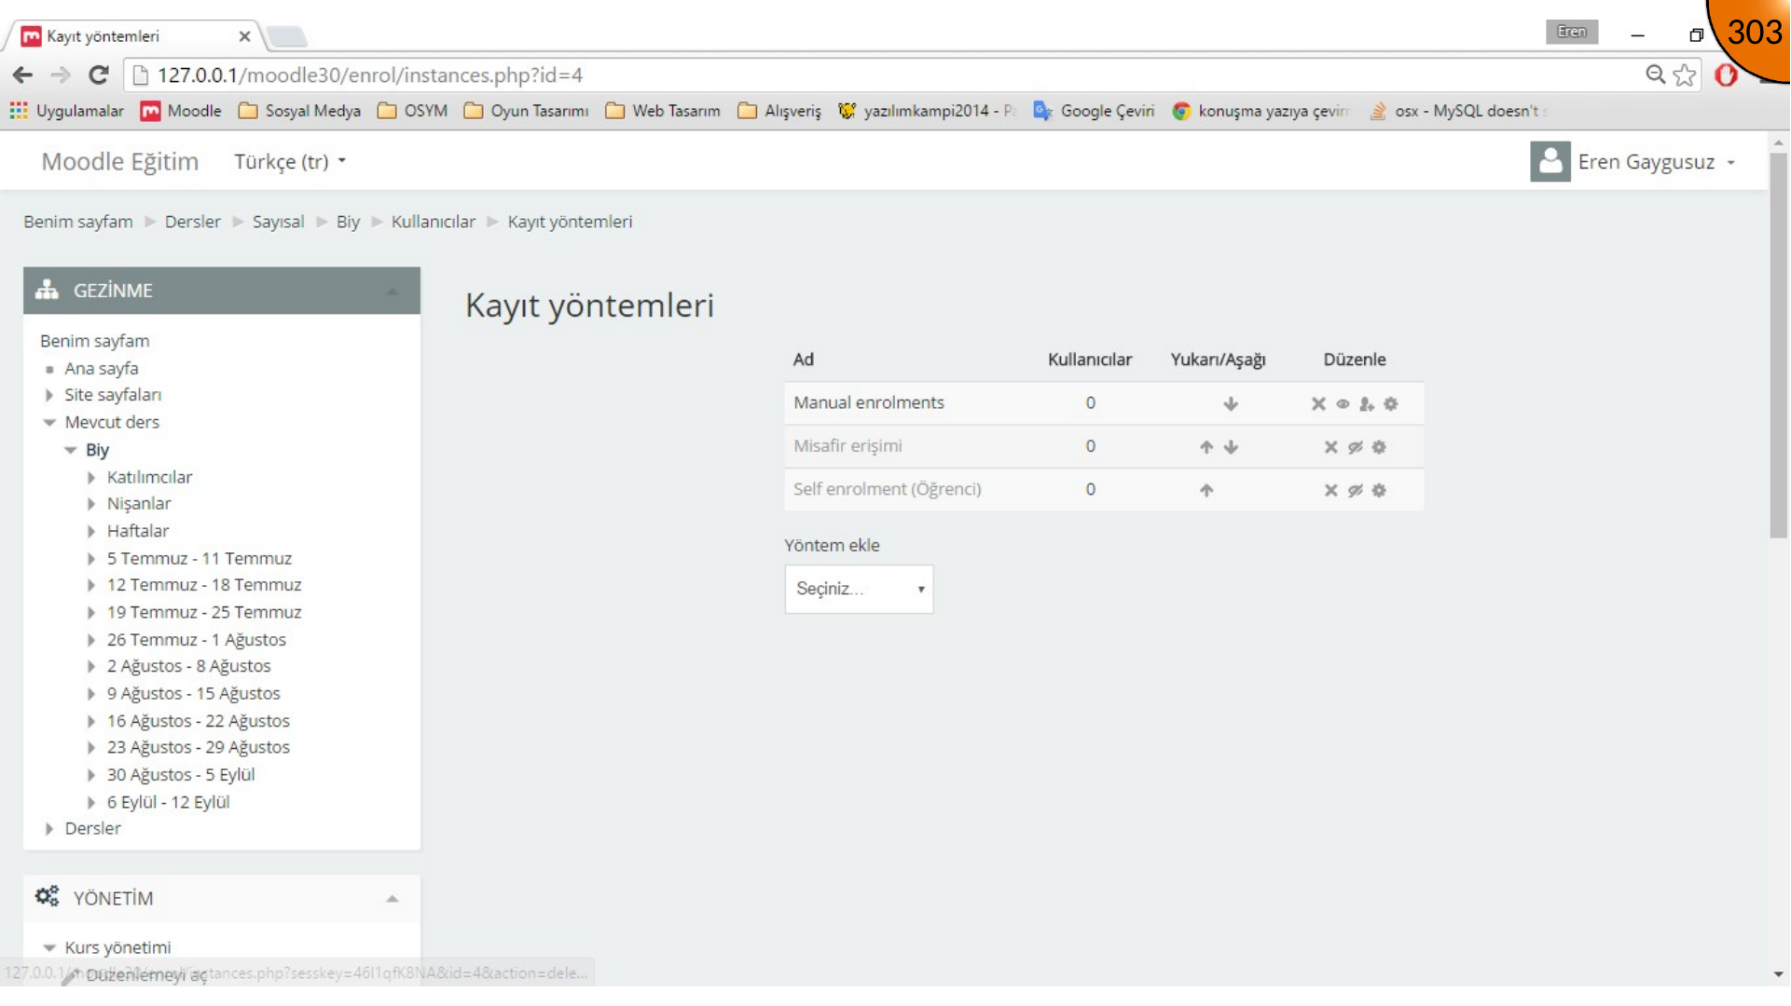The width and height of the screenshot is (1791, 1006).
Task: Open the Biy breadcrumb link
Action: pyautogui.click(x=348, y=222)
